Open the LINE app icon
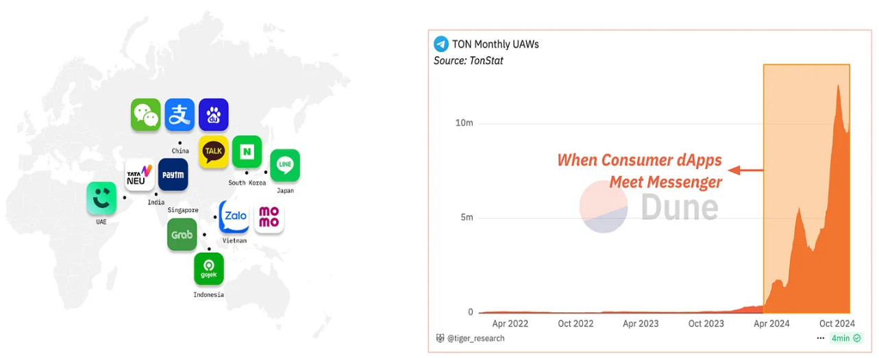Image resolution: width=879 pixels, height=358 pixels. tap(285, 165)
